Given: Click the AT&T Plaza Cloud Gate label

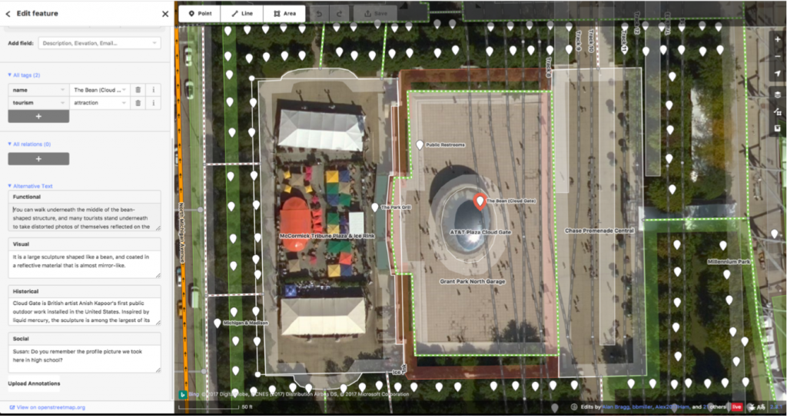Looking at the screenshot, I should (480, 232).
